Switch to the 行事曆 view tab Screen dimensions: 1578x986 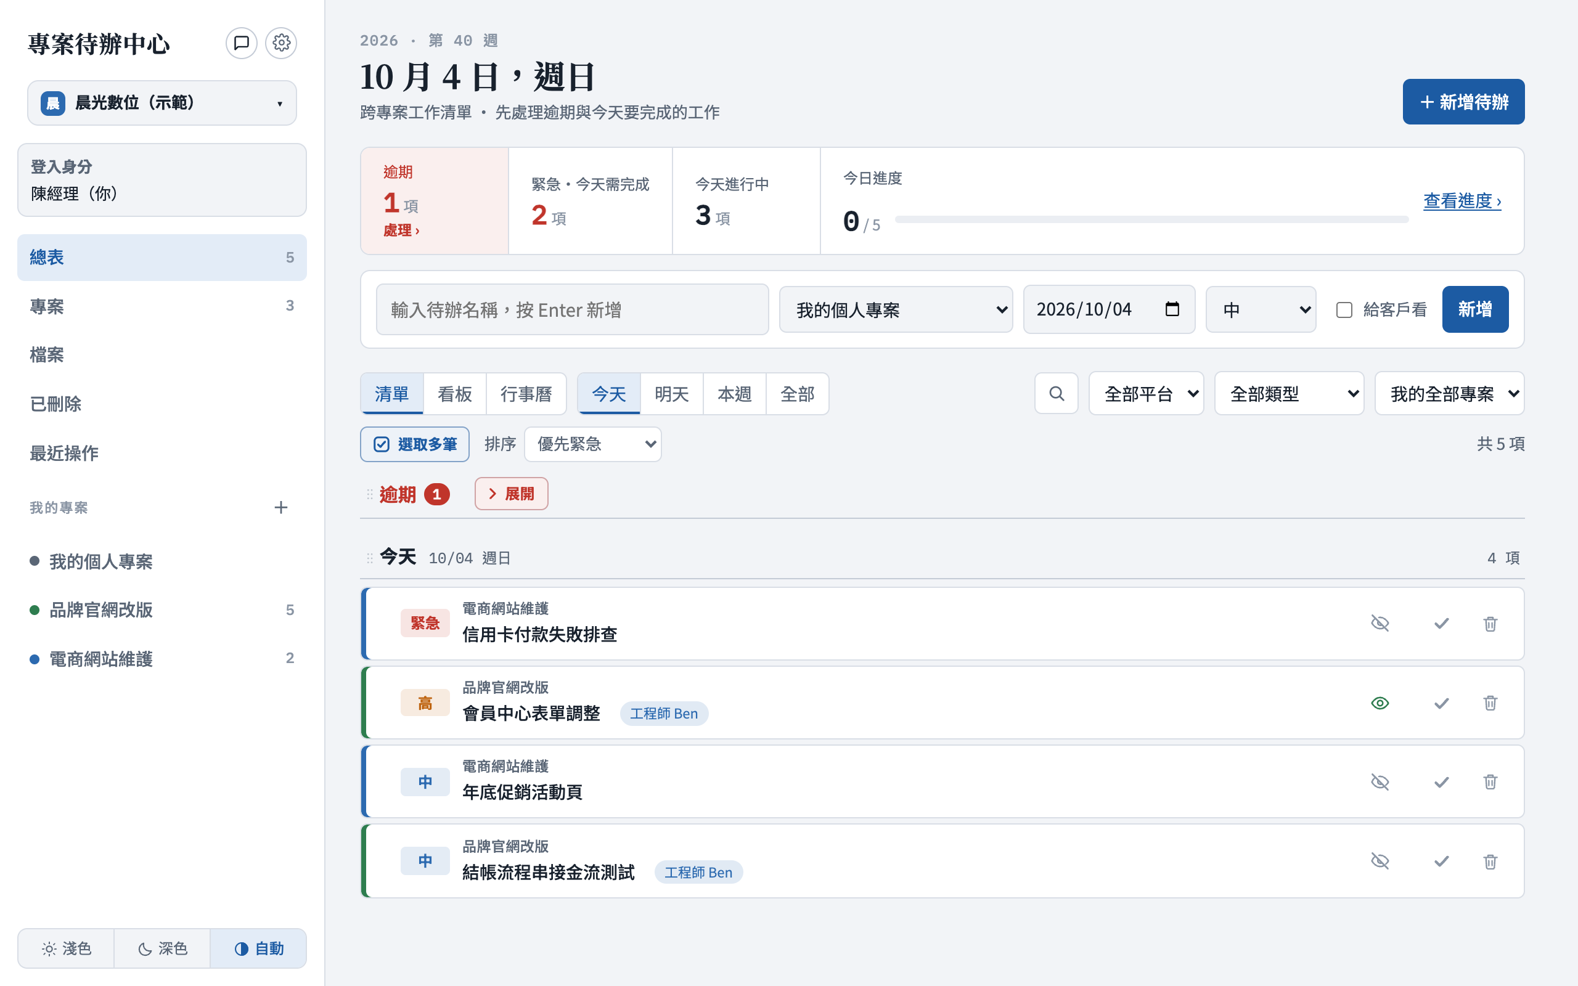point(526,394)
